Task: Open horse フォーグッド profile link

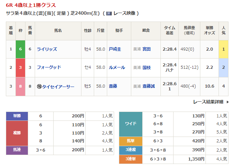Action: click(x=49, y=67)
